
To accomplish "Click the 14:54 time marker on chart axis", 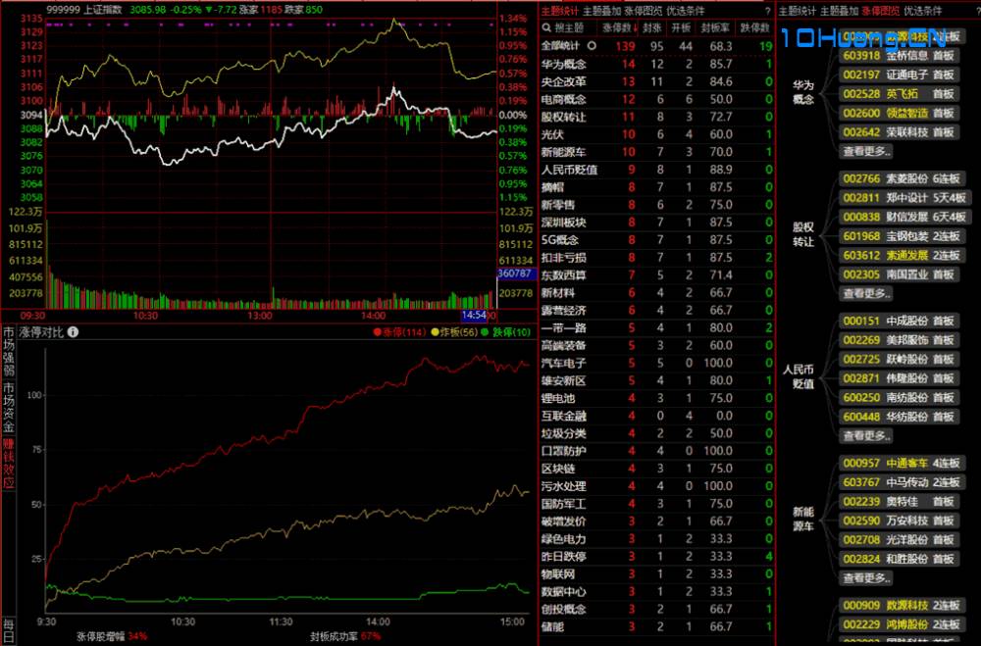I will [475, 316].
